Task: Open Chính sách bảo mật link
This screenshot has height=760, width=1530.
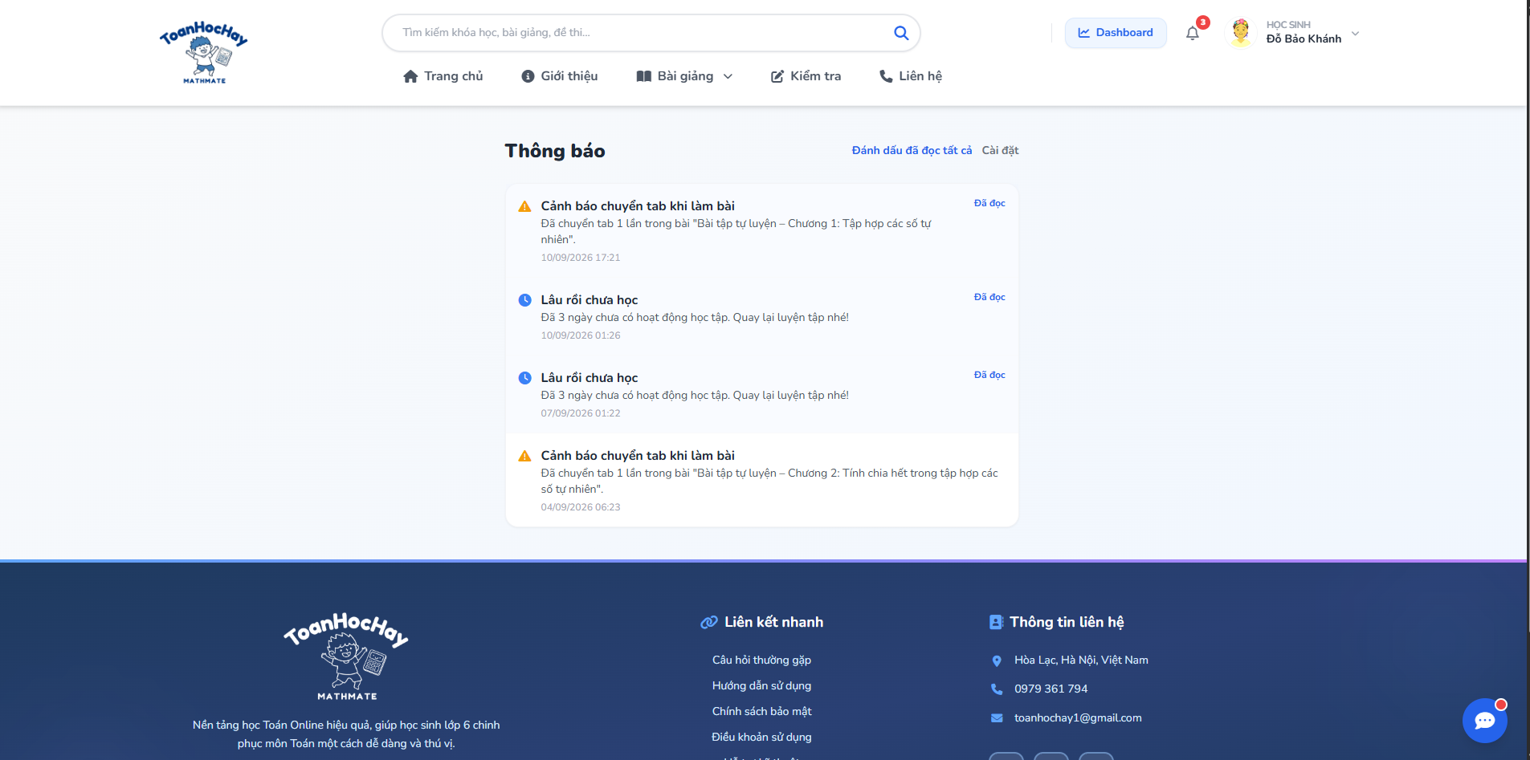Action: pyautogui.click(x=761, y=711)
